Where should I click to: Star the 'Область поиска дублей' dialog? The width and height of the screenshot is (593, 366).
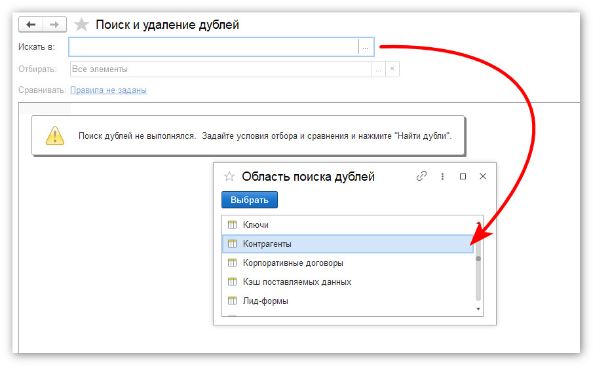[229, 176]
